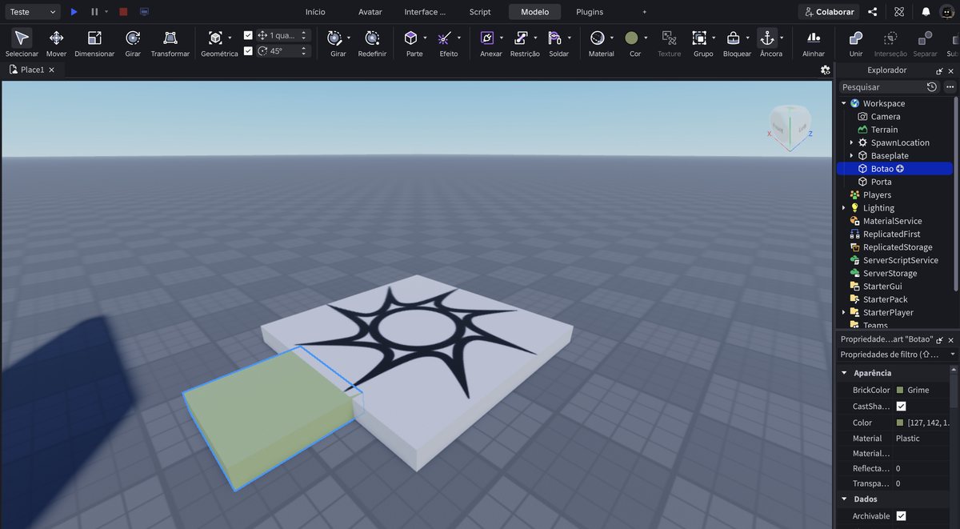Image resolution: width=960 pixels, height=529 pixels.
Task: Click the Restrição constraint icon
Action: [x=521, y=38]
